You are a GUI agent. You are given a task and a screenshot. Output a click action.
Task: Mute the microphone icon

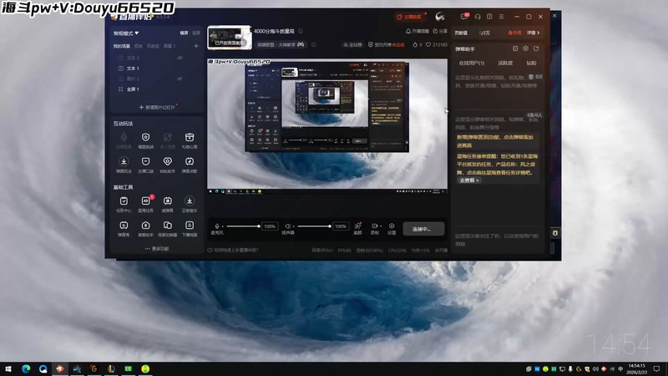pos(217,226)
